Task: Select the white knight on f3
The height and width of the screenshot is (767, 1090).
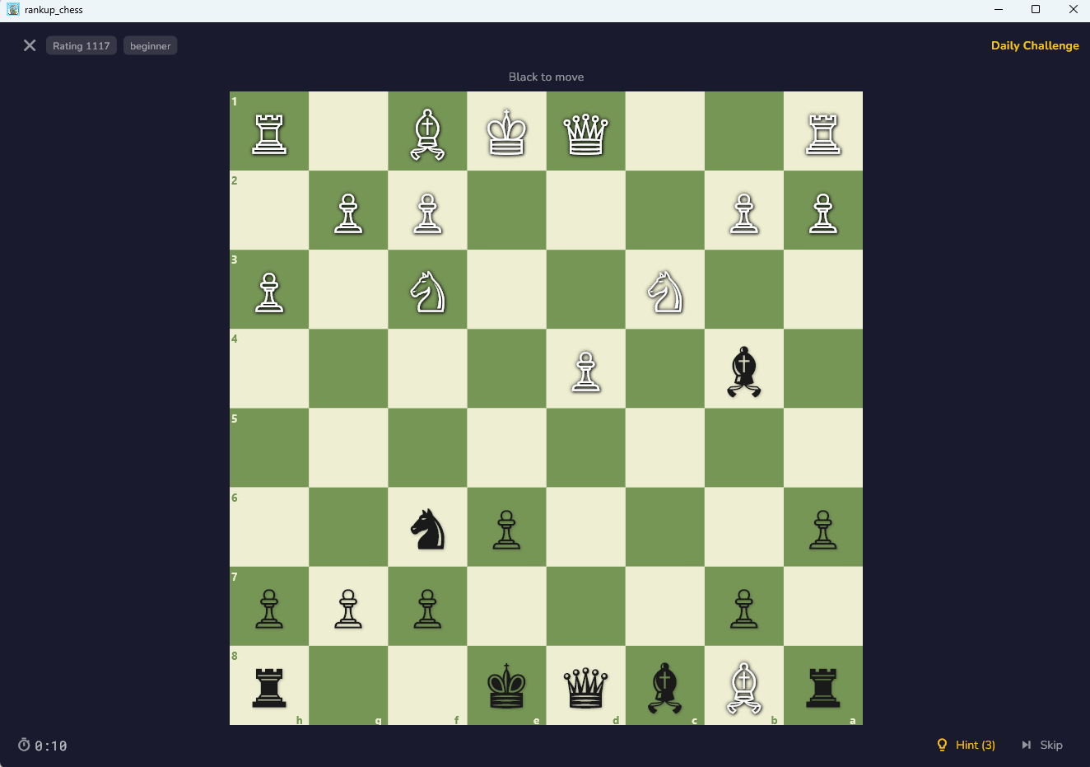Action: pyautogui.click(x=427, y=289)
